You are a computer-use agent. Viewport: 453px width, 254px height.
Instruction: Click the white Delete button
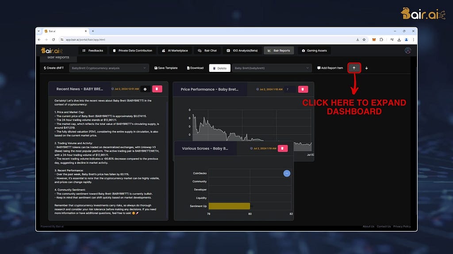[x=219, y=68]
